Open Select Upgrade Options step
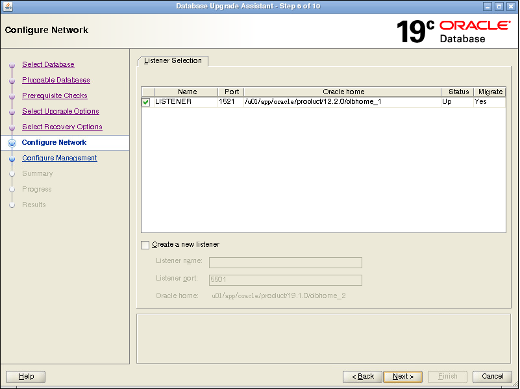Viewport: 520px width, 389px height. pyautogui.click(x=60, y=111)
